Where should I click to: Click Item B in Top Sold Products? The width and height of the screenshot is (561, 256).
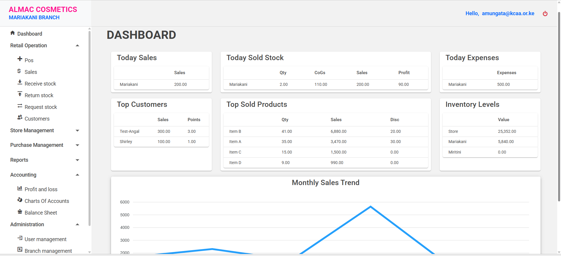click(x=235, y=131)
